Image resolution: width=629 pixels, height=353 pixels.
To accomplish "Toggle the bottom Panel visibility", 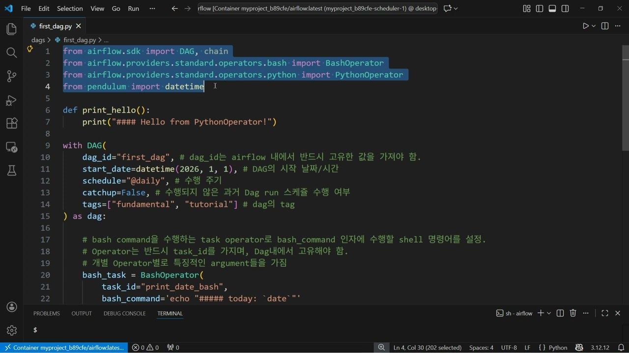I will [552, 8].
